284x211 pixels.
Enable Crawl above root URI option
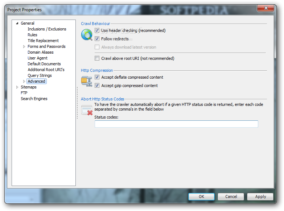[x=97, y=58]
